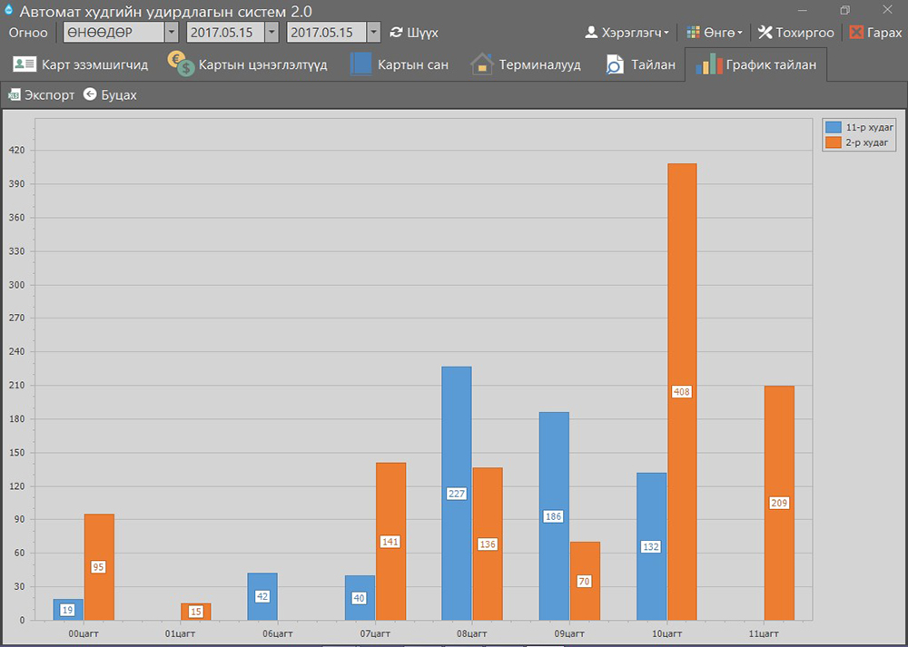Open the start date picker arrow
Screen dimensions: 908x647
[x=271, y=33]
